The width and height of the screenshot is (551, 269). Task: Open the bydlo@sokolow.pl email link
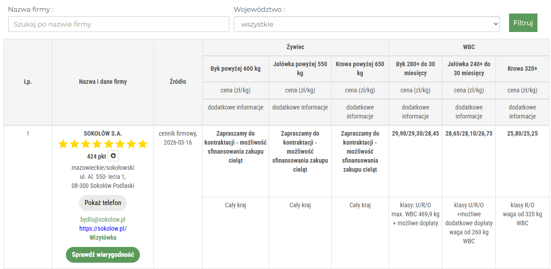click(103, 219)
